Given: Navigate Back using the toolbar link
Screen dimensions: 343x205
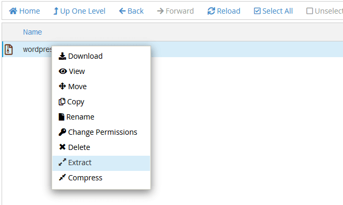Looking at the screenshot, I should click(131, 11).
